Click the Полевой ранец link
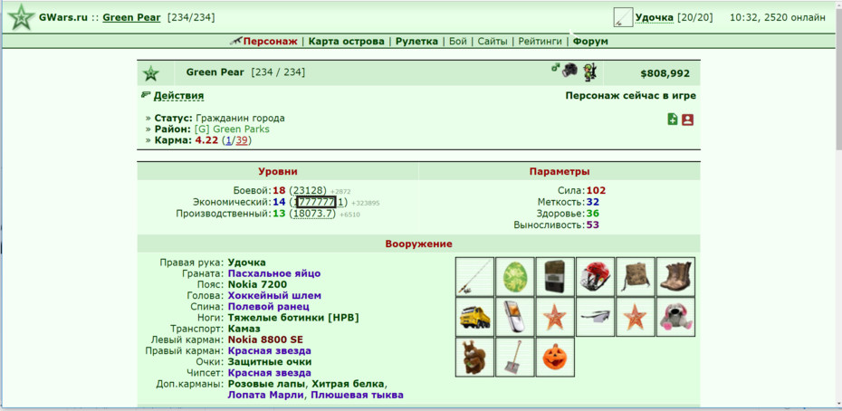Viewport: 842px width, 411px height. click(269, 306)
